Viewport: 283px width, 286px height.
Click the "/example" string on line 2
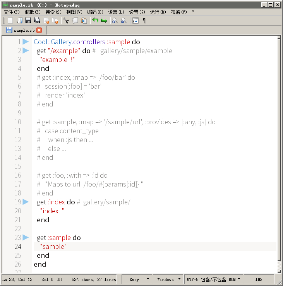64,51
